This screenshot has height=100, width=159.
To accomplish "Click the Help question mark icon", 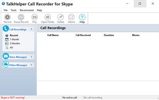I will click(x=82, y=17).
